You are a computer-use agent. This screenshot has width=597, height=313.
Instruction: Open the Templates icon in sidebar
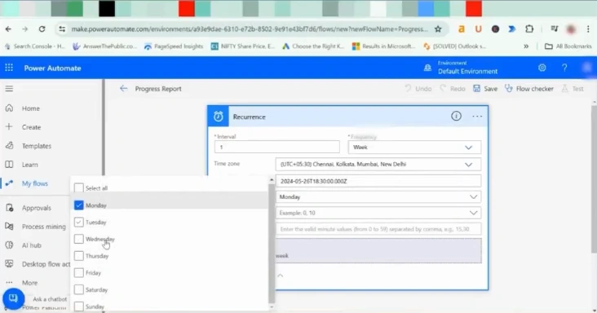[x=9, y=146]
